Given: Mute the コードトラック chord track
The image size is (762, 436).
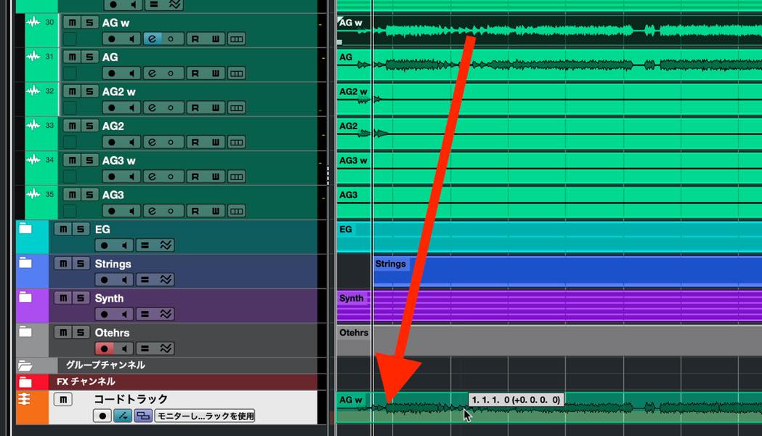Looking at the screenshot, I should click(x=63, y=400).
